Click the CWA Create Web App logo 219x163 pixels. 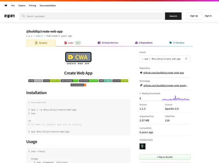pyautogui.click(x=78, y=58)
